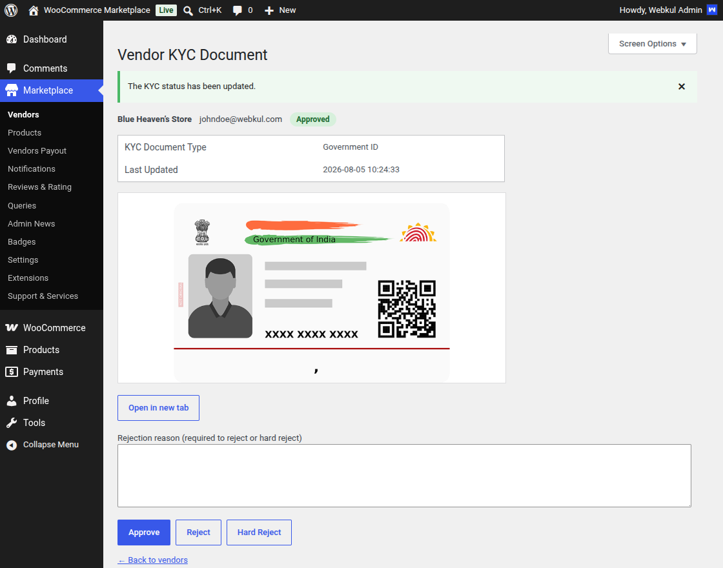The height and width of the screenshot is (568, 723).
Task: Click the Products archive box icon
Action: 12,350
